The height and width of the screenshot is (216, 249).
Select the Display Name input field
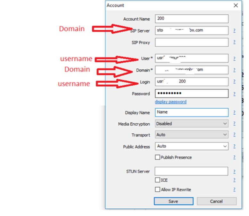coord(192,112)
